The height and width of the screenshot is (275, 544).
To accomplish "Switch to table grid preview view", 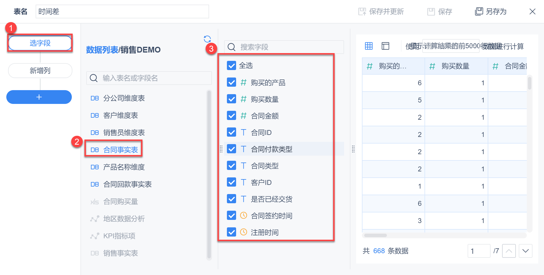I will click(369, 46).
